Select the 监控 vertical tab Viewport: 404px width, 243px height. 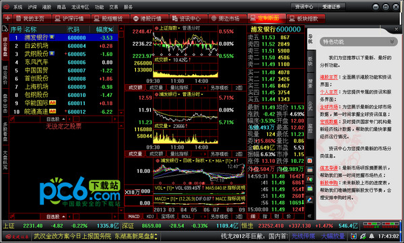[310, 129]
